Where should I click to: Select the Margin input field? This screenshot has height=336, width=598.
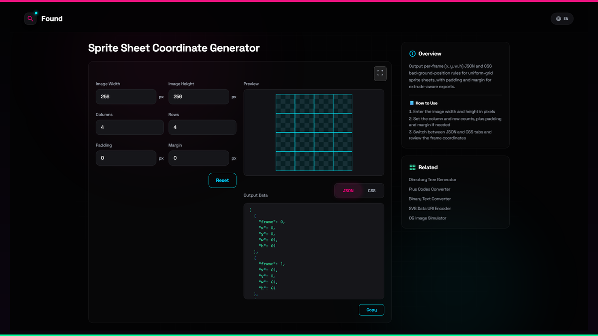click(199, 158)
